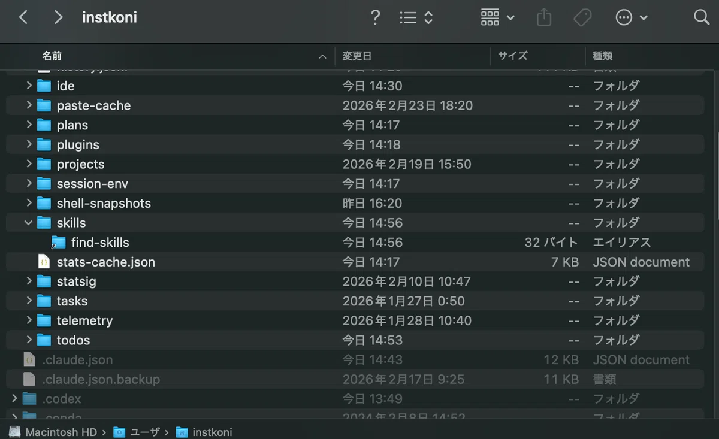Select the ide folder icon

click(x=44, y=86)
